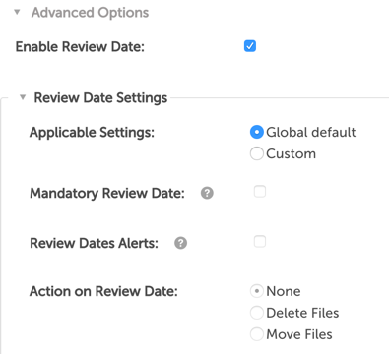Select the Custom applicable settings radio
Viewport: 389px width, 354px height.
(257, 153)
